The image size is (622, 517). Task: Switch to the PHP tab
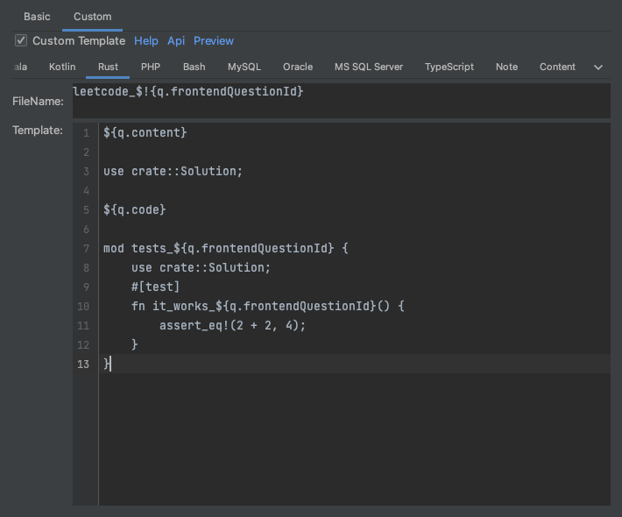coord(151,67)
